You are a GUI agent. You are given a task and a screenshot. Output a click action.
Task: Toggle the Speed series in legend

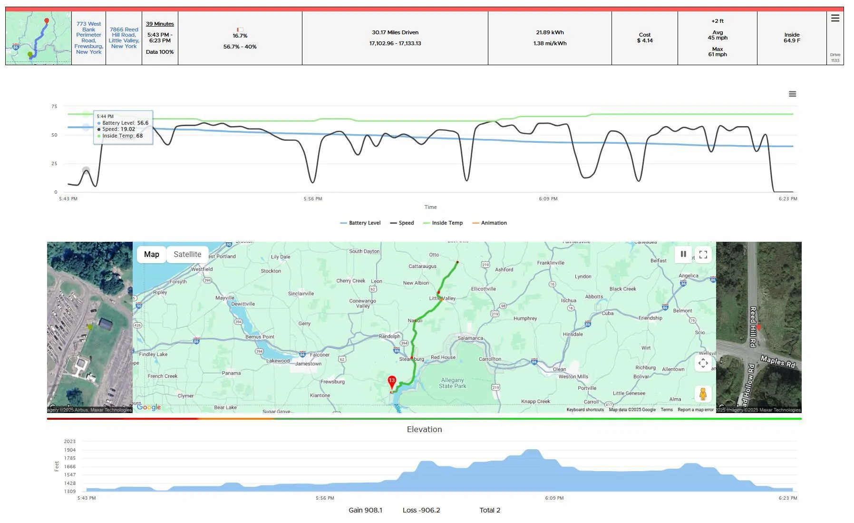[402, 223]
